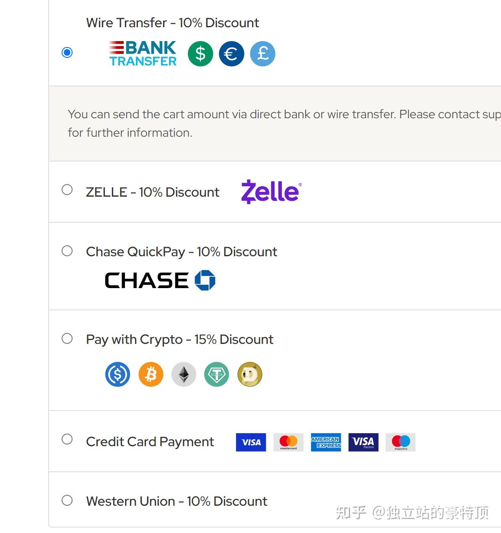The image size is (501, 533).
Task: Choose the Credit Card Payment option
Action: (67, 439)
